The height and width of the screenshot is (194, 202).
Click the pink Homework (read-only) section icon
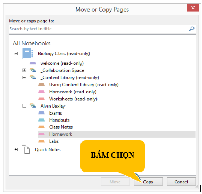[x=42, y=92]
